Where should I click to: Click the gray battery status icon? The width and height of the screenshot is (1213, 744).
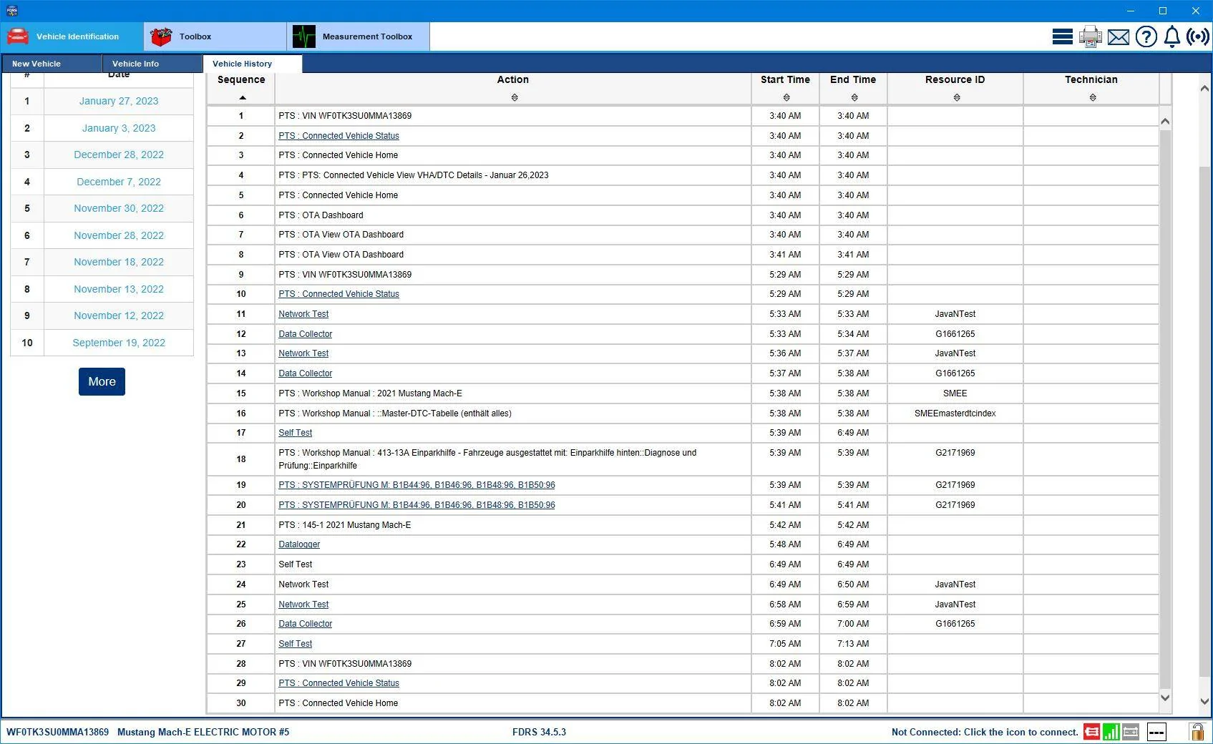(x=1131, y=732)
